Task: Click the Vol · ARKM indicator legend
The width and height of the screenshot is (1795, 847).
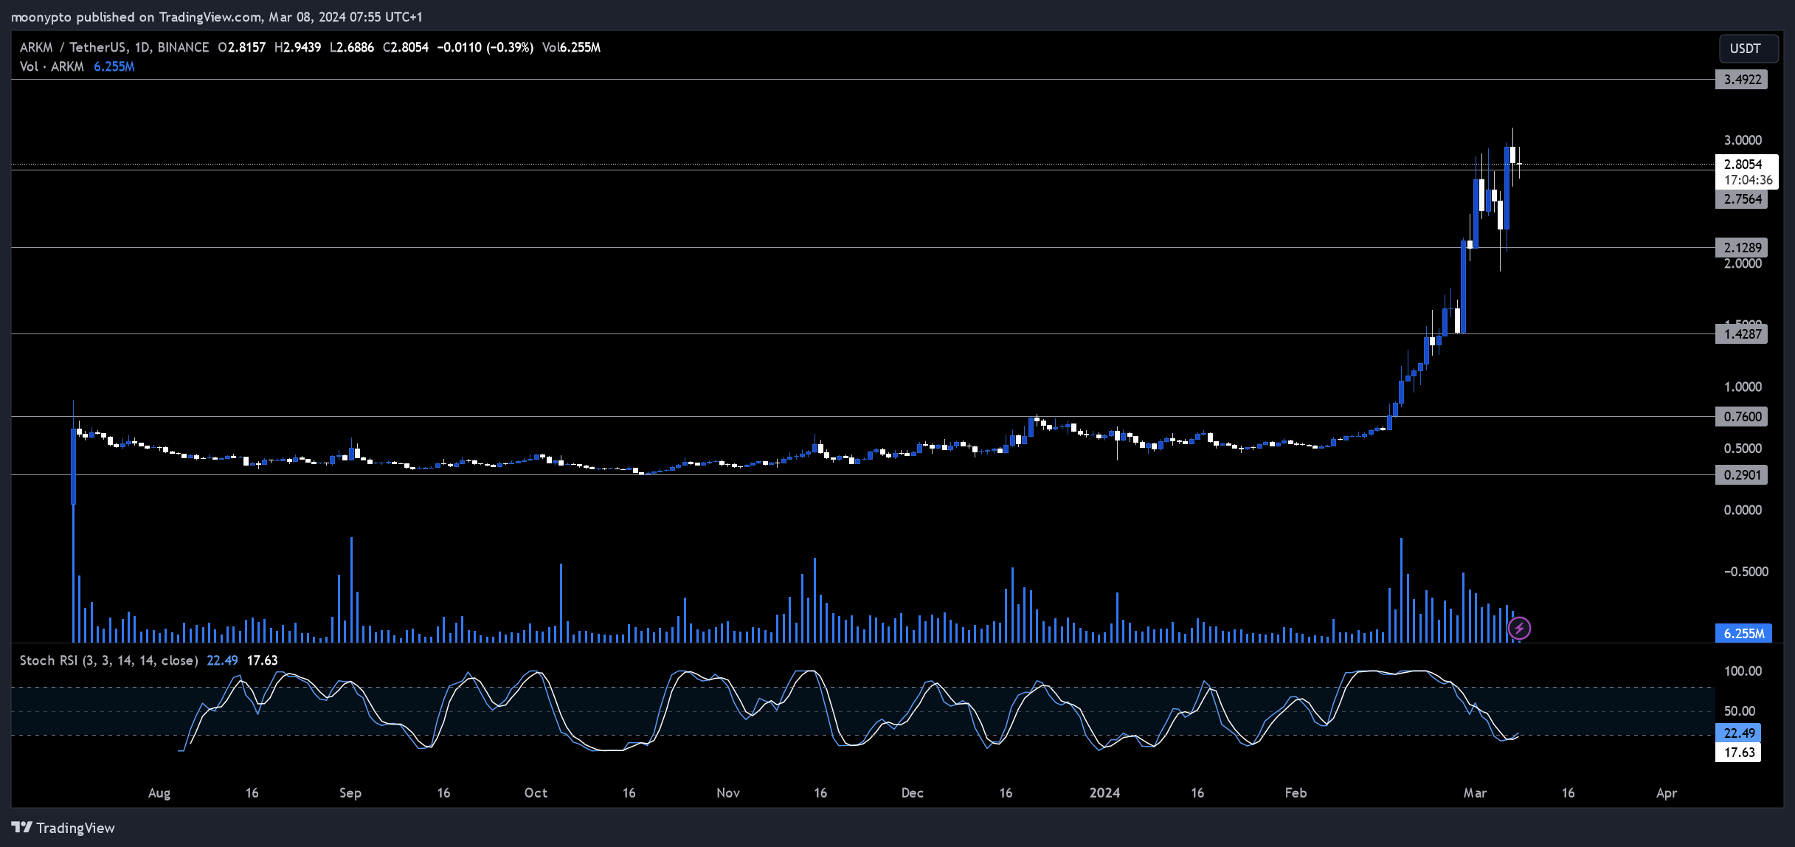Action: point(52,67)
